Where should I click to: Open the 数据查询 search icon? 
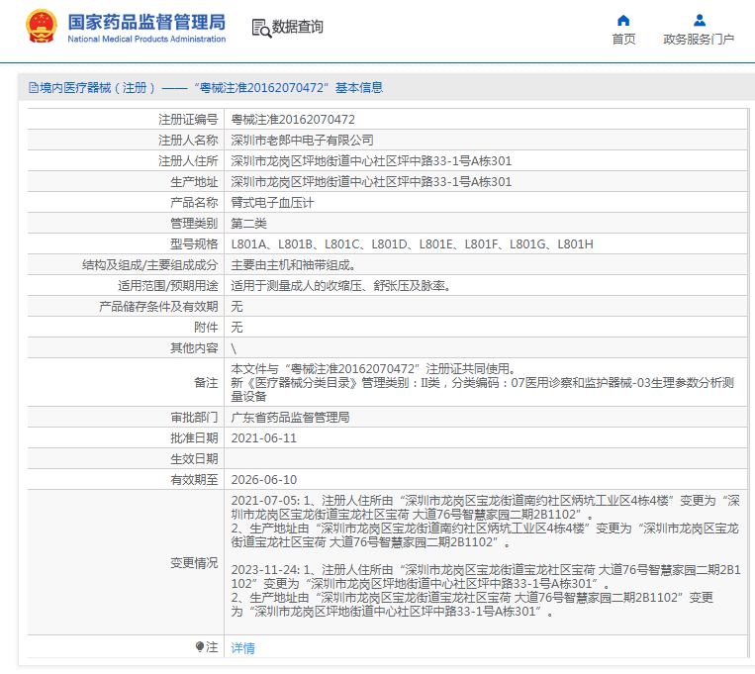(261, 28)
